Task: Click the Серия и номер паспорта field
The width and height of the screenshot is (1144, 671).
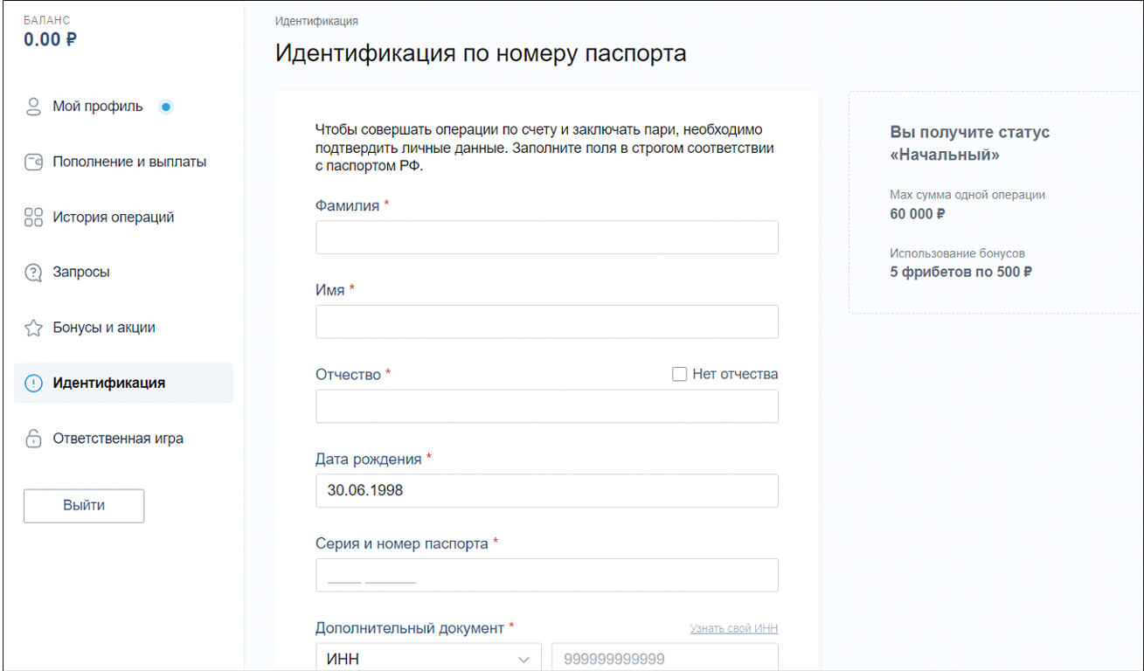Action: 547,575
